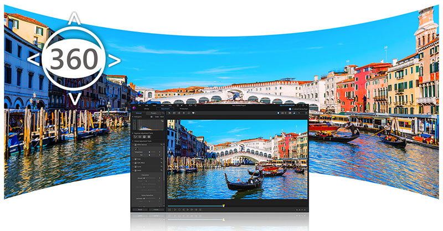Toggle the Curve checkbox
This screenshot has height=231, width=443.
[136, 167]
